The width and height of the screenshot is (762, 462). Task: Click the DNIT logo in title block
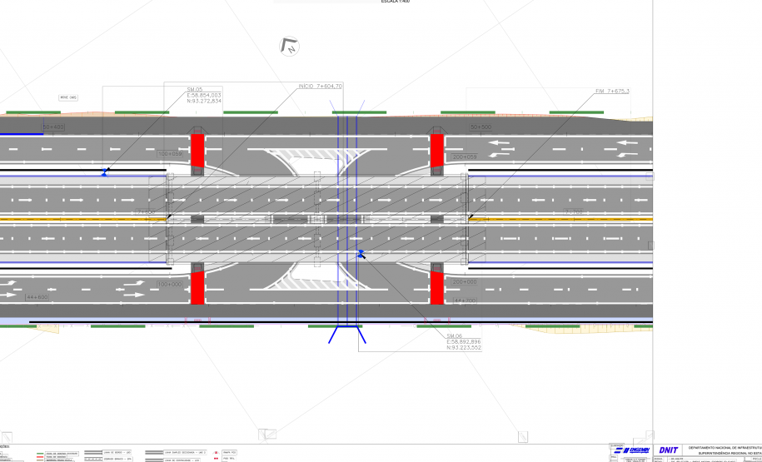[x=666, y=450]
